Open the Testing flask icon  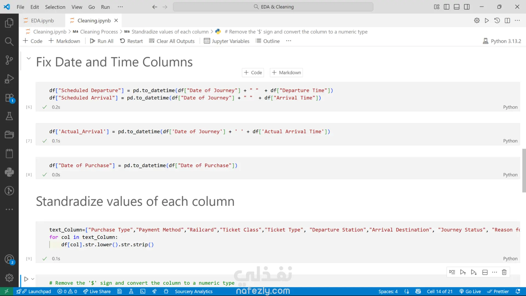(x=9, y=116)
